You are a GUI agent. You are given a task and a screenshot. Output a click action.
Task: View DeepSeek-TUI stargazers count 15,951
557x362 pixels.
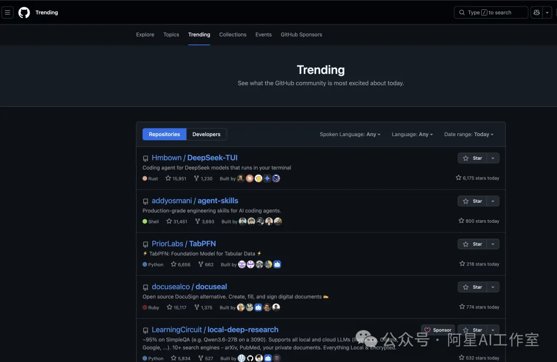coord(176,178)
